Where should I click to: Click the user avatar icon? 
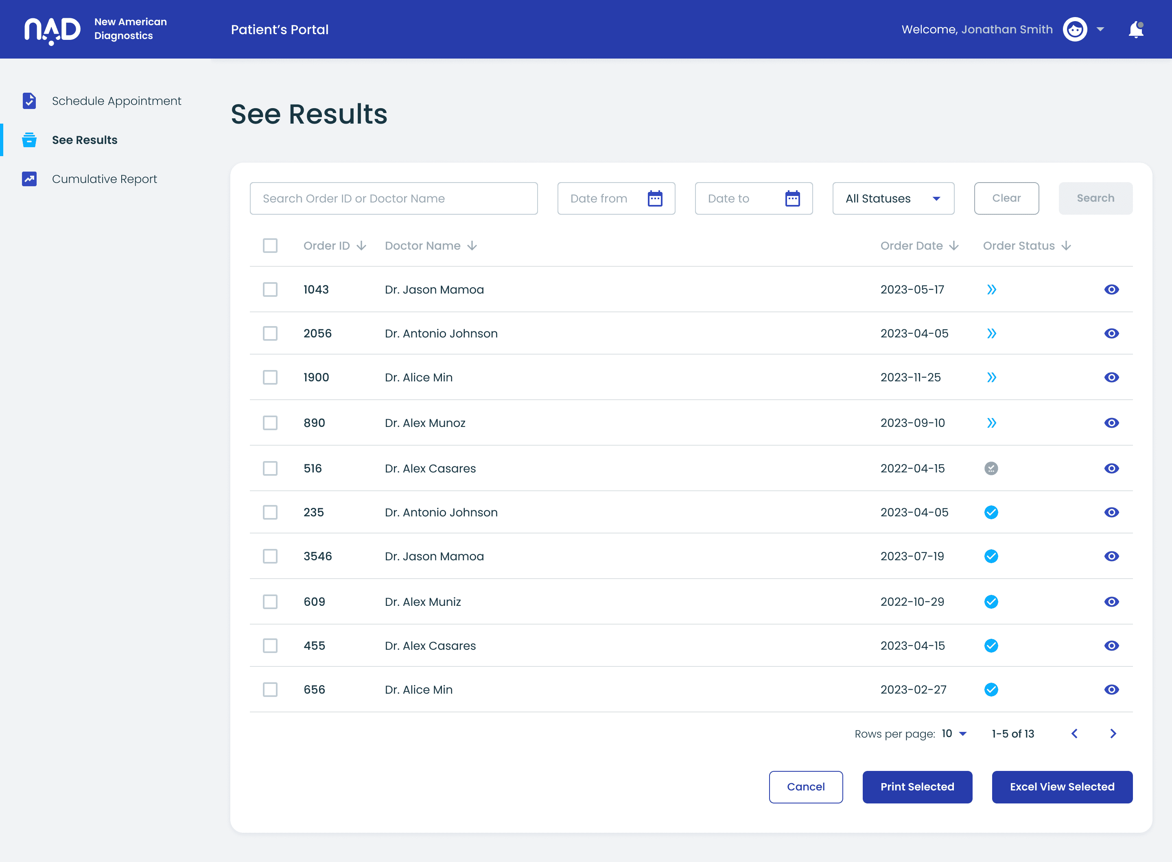point(1075,29)
